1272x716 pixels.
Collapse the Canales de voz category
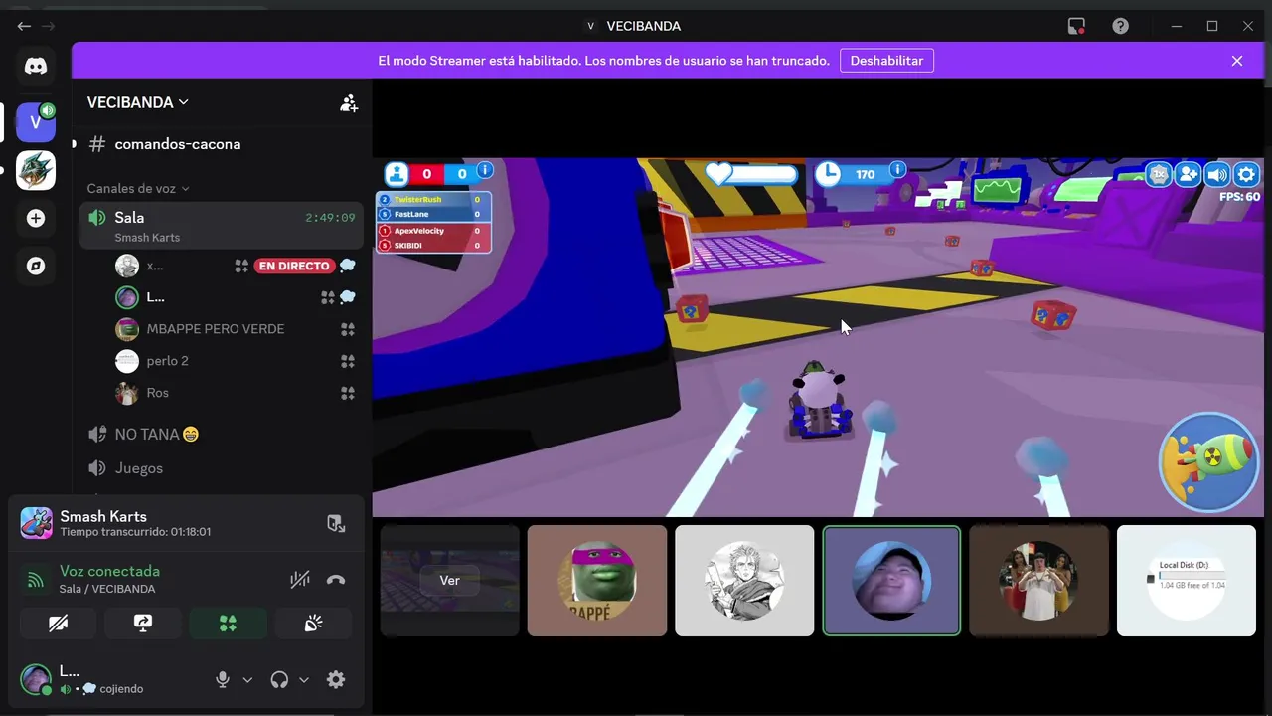[x=137, y=188]
